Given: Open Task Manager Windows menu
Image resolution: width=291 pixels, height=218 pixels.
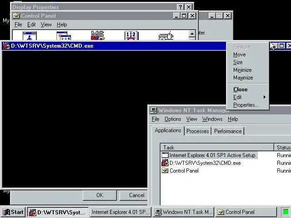Looking at the screenshot, I should point(212,119).
